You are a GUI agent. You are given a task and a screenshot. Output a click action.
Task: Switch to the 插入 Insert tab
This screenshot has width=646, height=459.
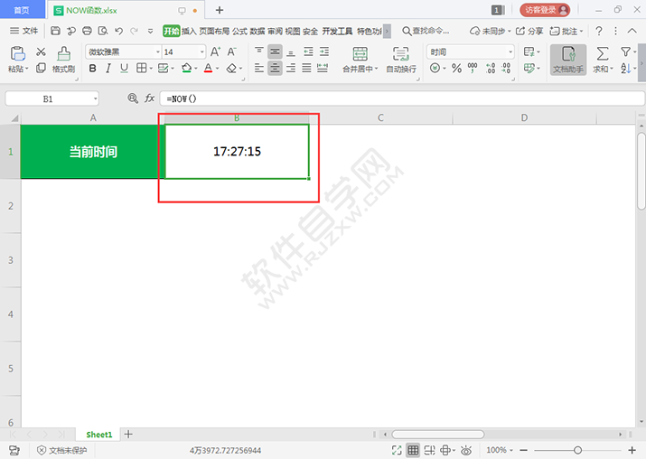click(189, 32)
